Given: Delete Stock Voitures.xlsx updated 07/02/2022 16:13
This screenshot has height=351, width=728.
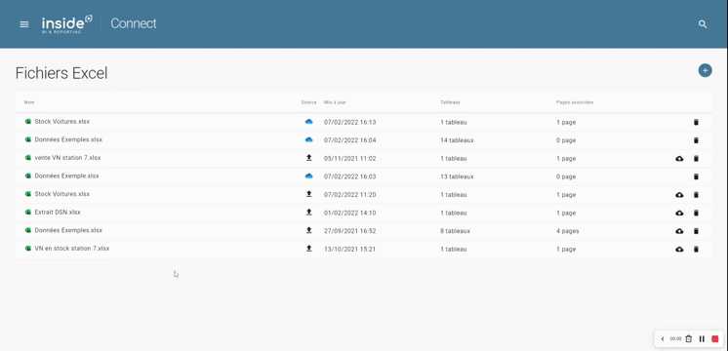Looking at the screenshot, I should pyautogui.click(x=696, y=123).
